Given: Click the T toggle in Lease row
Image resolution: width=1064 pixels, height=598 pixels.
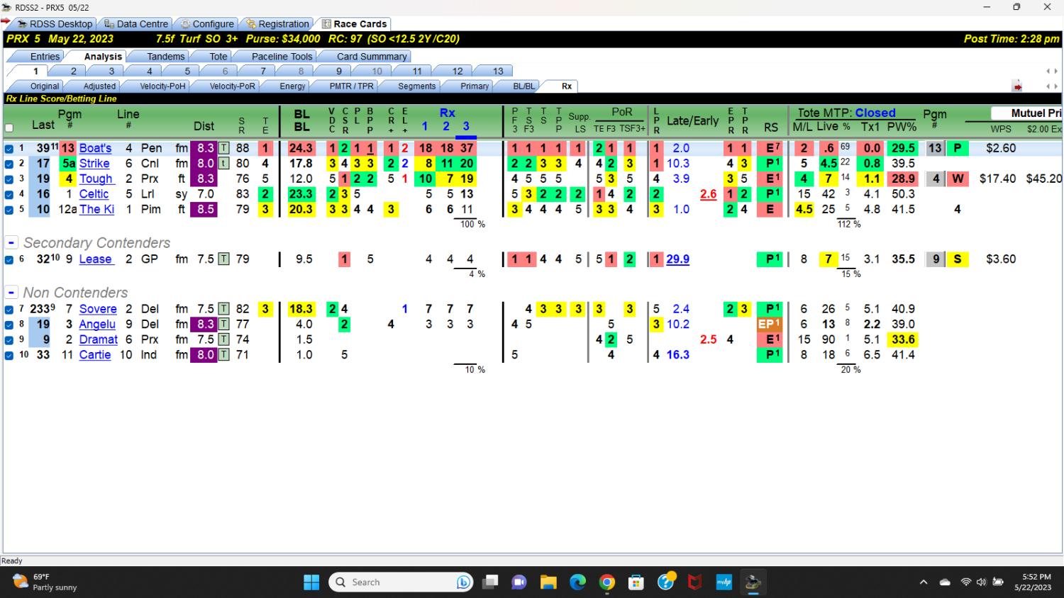Looking at the screenshot, I should [223, 259].
